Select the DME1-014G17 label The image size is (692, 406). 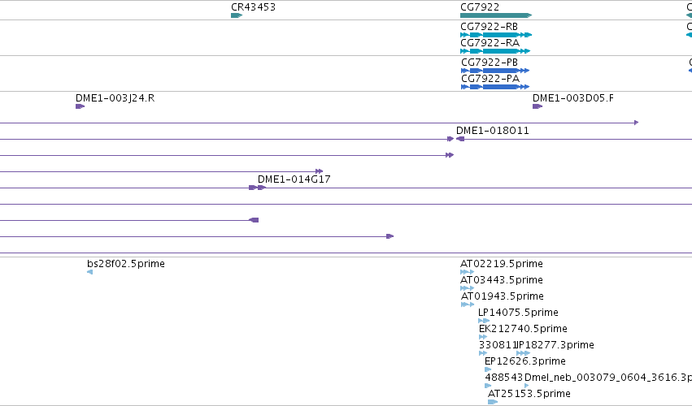click(x=294, y=179)
